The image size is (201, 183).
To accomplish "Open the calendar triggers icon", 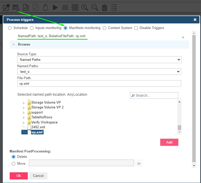I will [16, 7].
